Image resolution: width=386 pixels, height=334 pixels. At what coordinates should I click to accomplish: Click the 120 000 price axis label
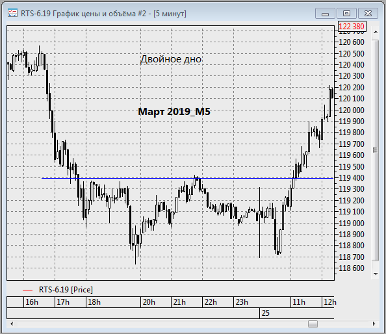point(352,110)
